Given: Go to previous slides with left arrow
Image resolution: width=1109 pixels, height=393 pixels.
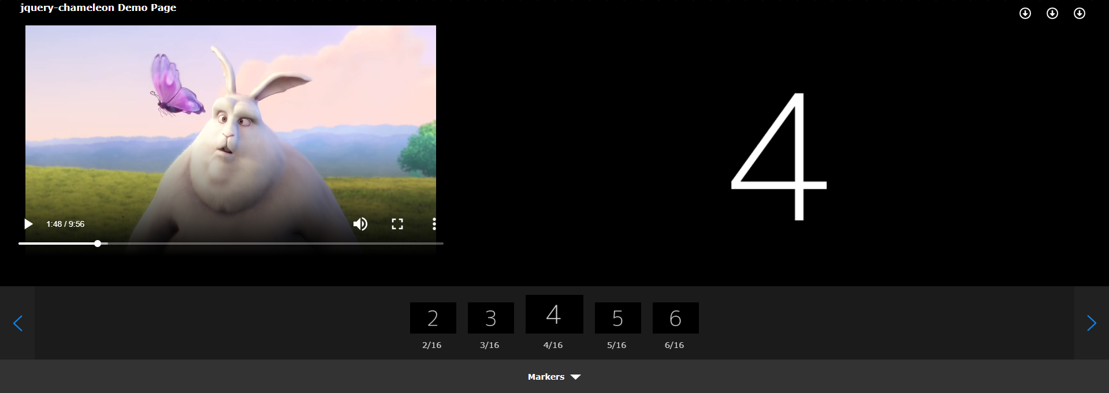Looking at the screenshot, I should click(18, 323).
